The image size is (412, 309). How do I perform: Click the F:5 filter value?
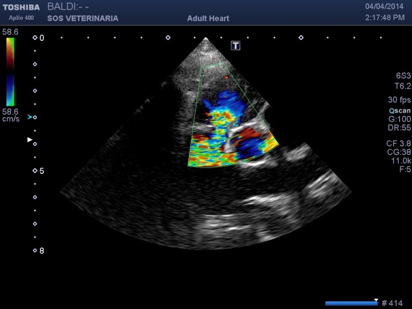point(405,170)
